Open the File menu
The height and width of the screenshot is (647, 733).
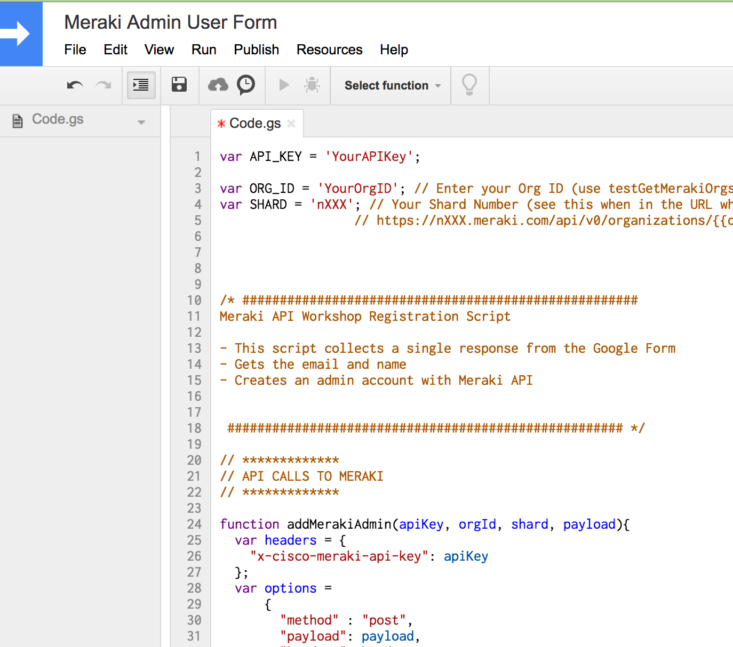coord(75,50)
